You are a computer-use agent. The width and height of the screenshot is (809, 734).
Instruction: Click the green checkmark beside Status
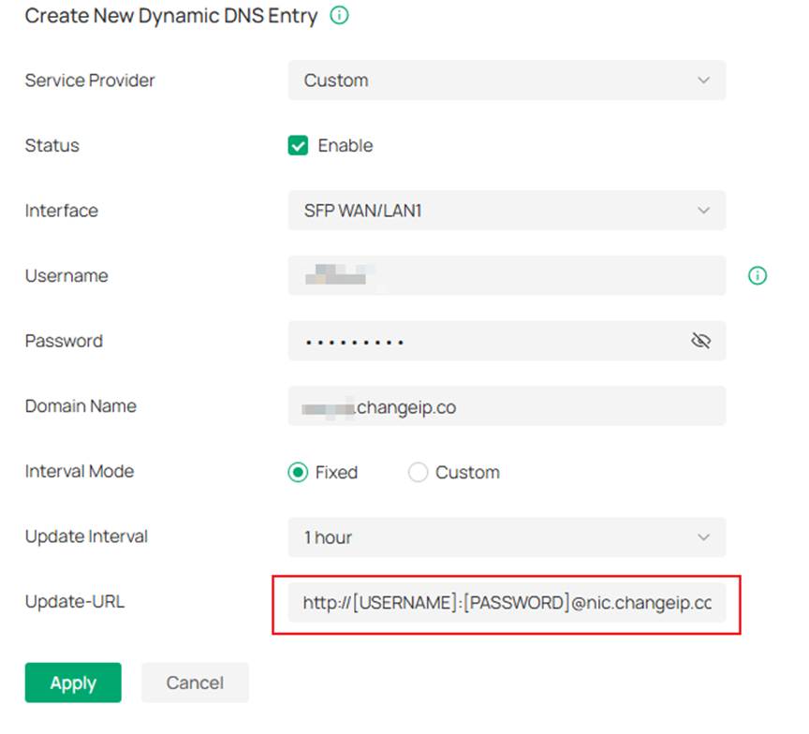[298, 145]
